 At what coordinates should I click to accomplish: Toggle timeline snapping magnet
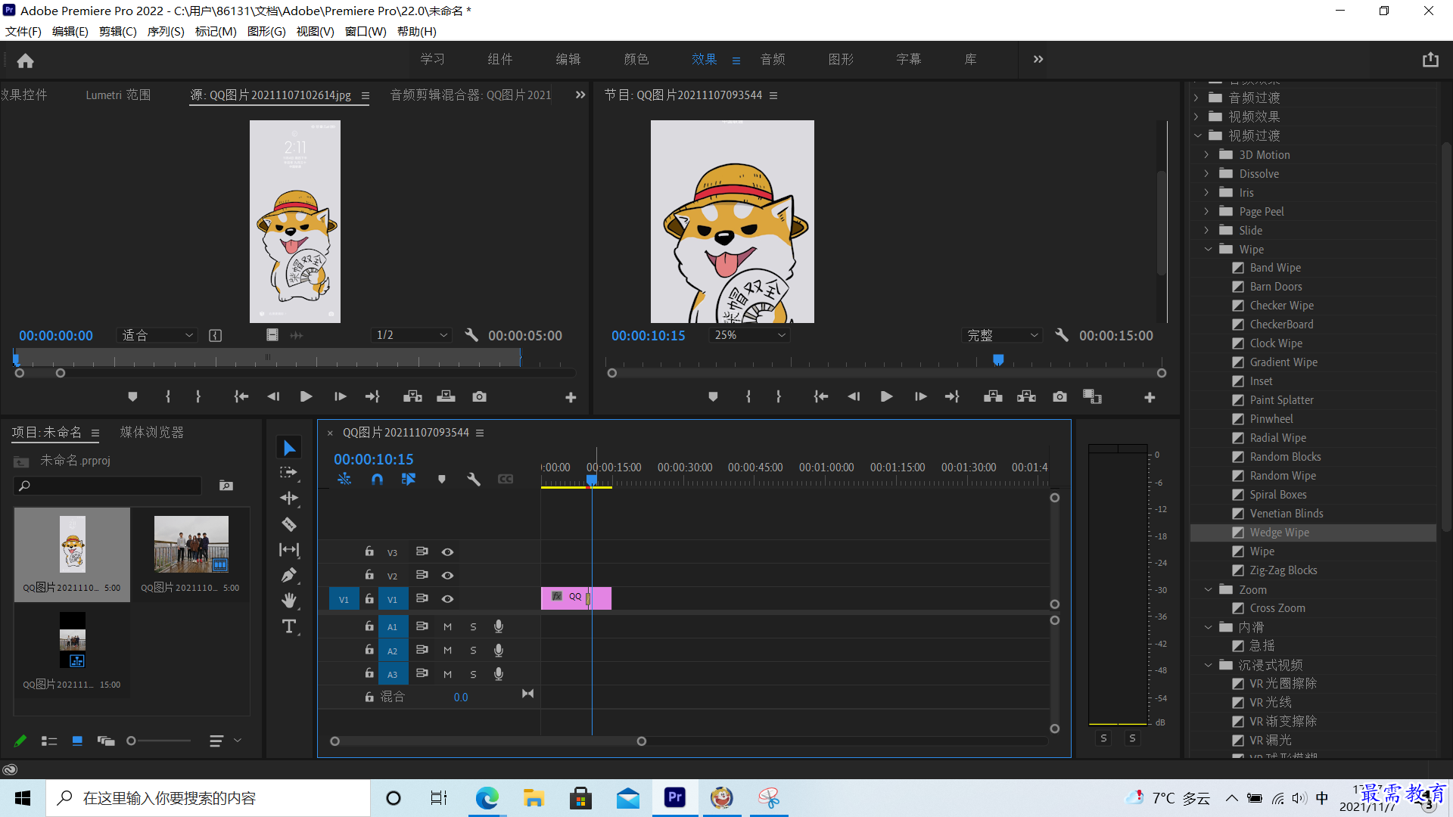377,479
